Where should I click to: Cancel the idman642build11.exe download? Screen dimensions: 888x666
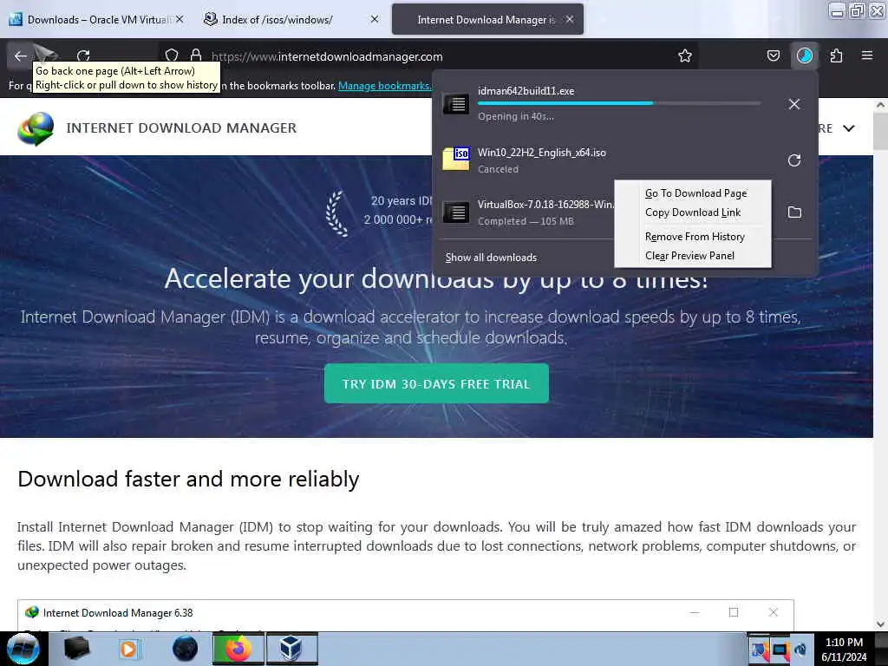pos(794,104)
